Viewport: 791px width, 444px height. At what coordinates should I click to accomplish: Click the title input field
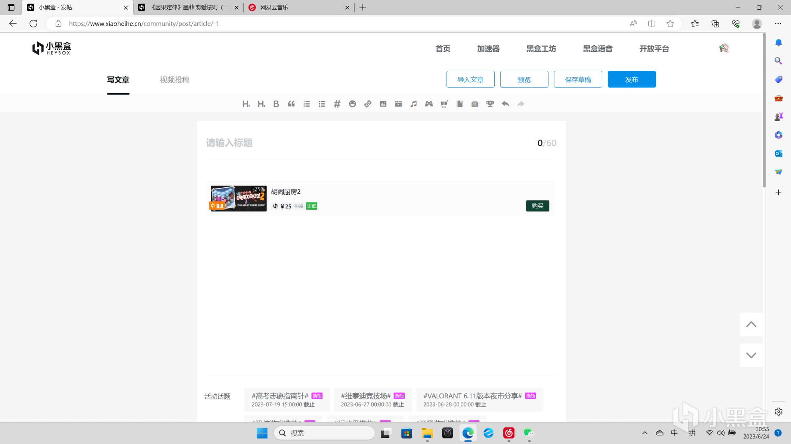(367, 143)
